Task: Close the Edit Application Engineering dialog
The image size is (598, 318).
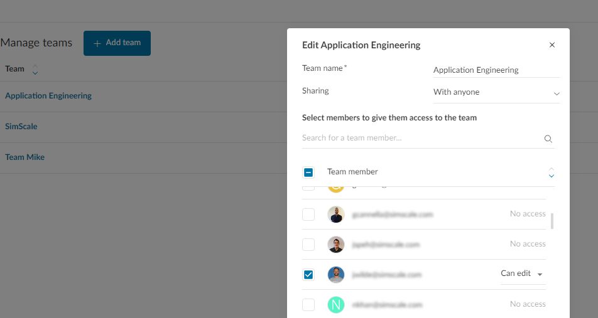Action: (552, 45)
